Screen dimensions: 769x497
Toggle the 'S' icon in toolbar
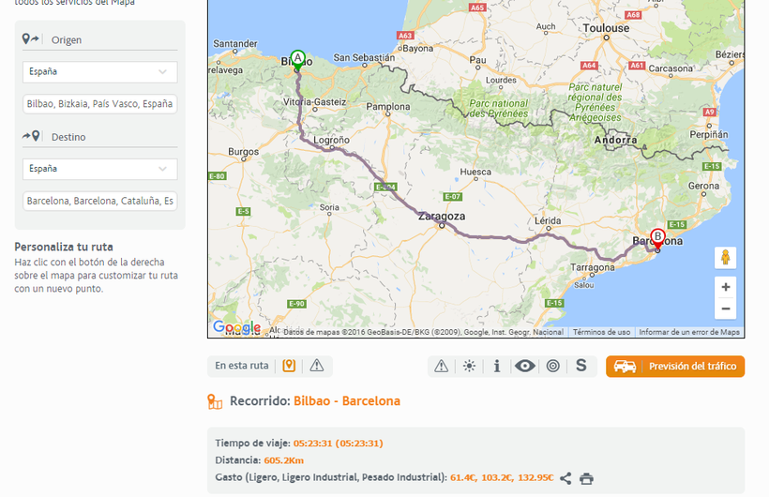[581, 366]
